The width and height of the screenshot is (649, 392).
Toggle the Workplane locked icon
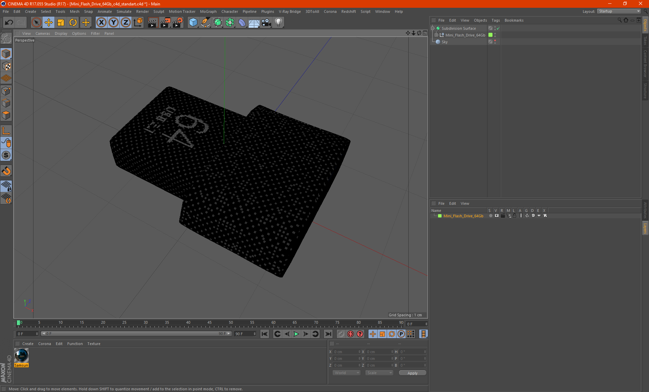[x=6, y=186]
